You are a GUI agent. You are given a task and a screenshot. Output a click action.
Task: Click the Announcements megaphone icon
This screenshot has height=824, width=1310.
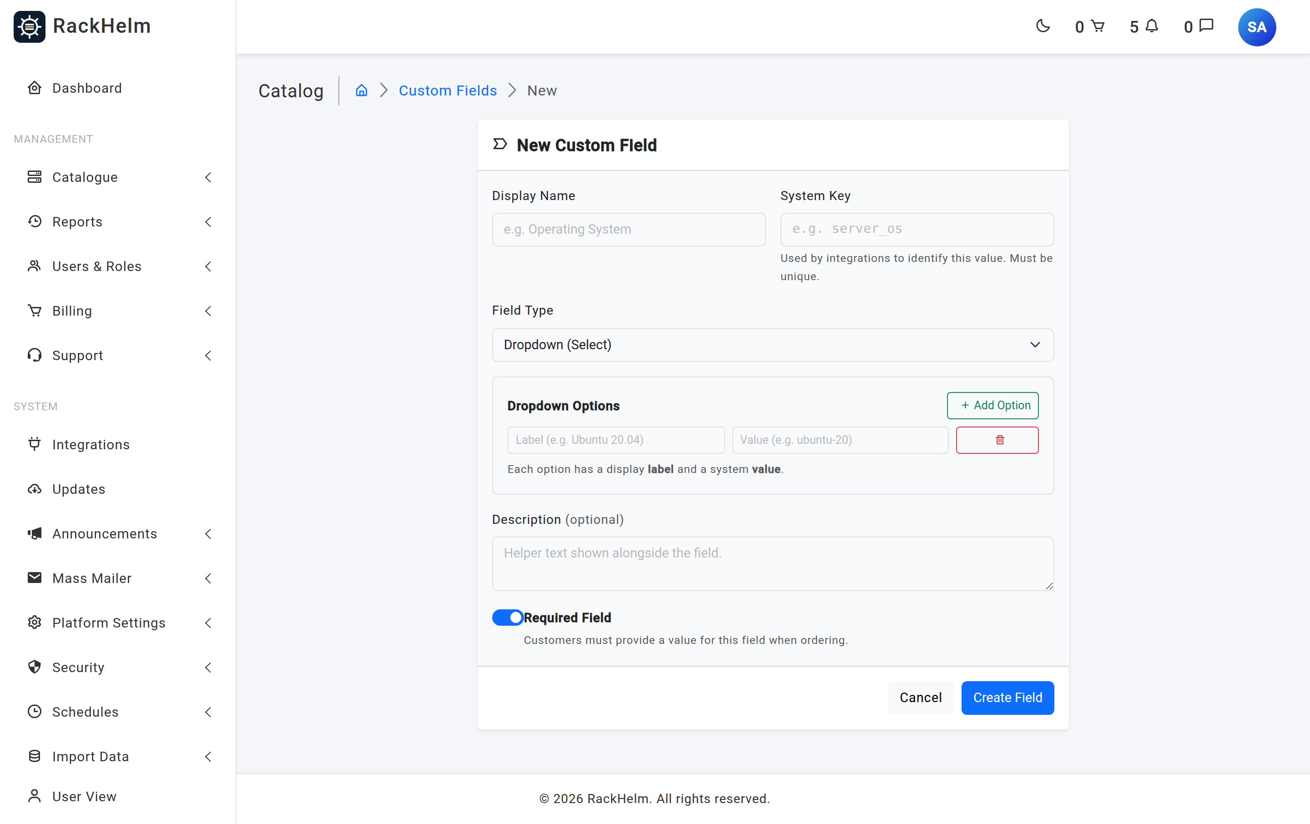coord(34,533)
